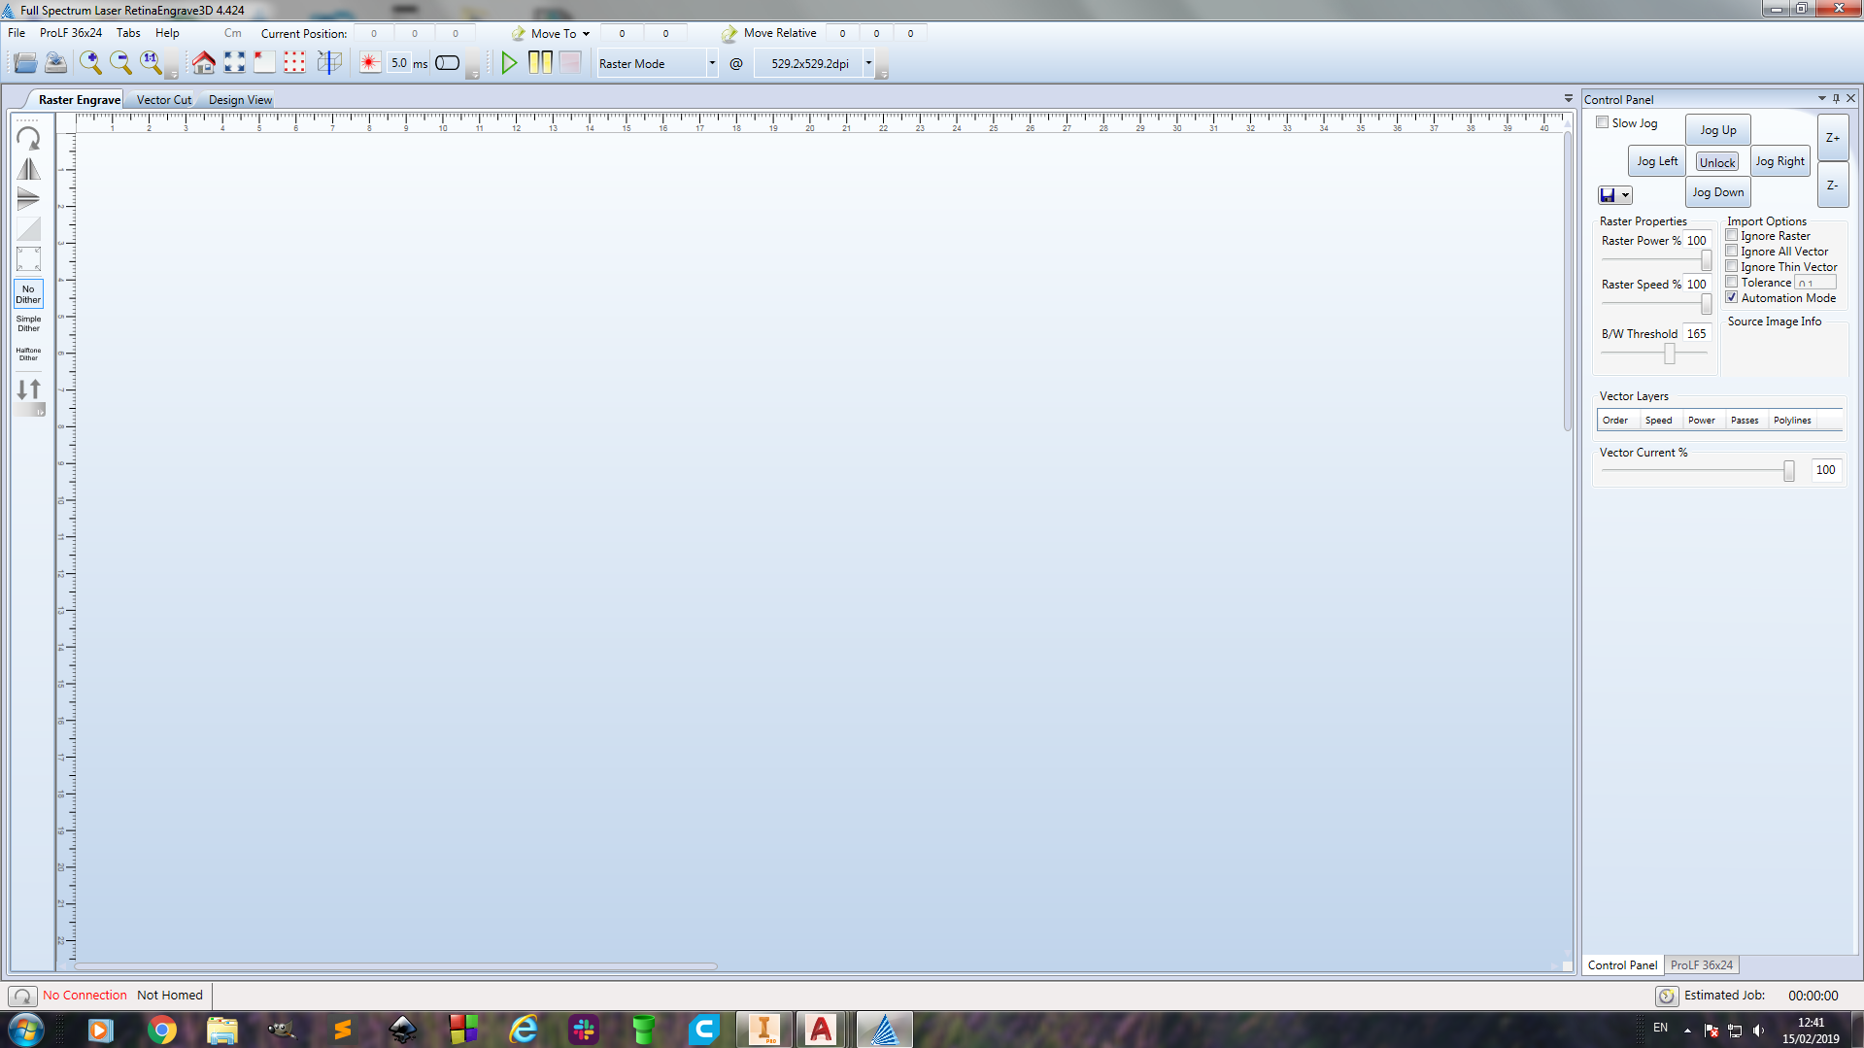This screenshot has height=1048, width=1864.
Task: Stop the job with pink square
Action: coord(570,63)
